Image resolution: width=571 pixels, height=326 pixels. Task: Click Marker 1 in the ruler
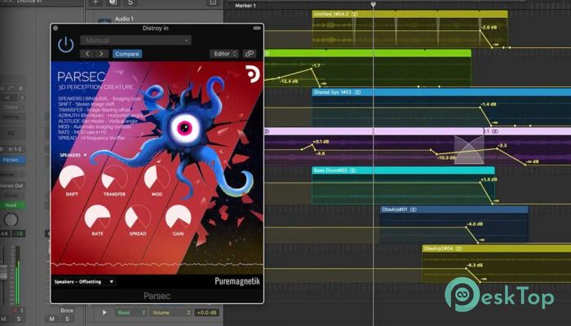click(x=246, y=6)
